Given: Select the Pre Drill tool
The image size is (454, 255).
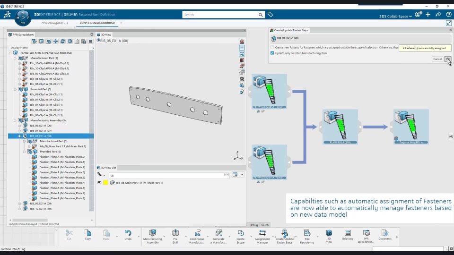Looking at the screenshot, I should pyautogui.click(x=175, y=237).
